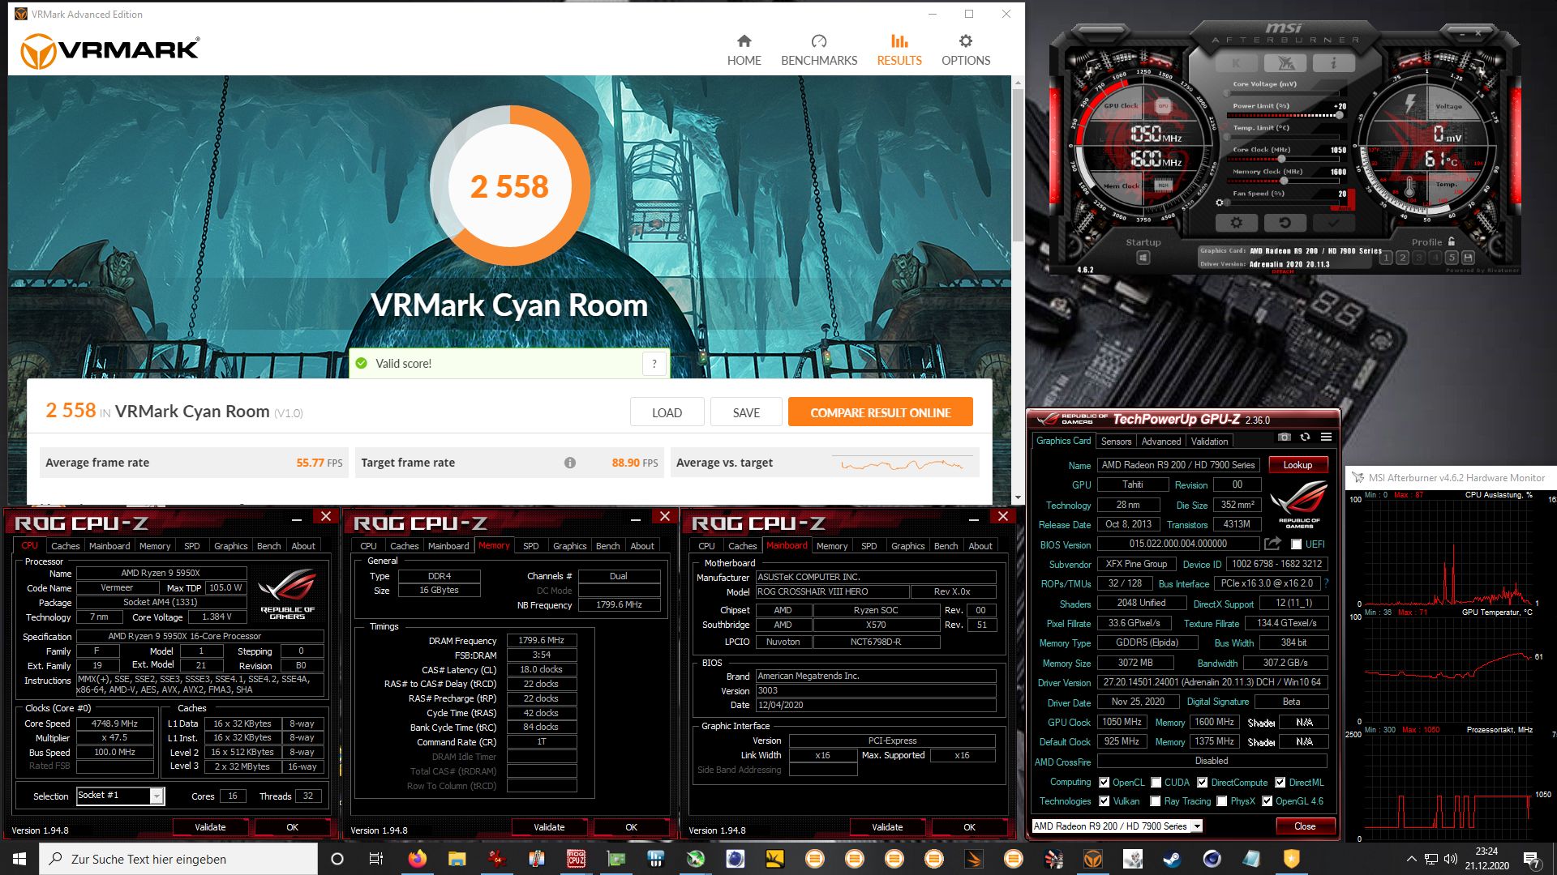Open the OPTIONS gear in VRMark
This screenshot has width=1557, height=875.
(965, 41)
